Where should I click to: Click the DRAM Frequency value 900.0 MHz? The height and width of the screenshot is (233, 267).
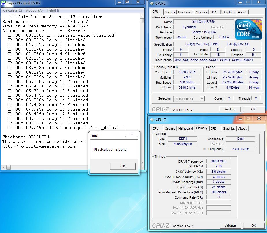coord(218,161)
